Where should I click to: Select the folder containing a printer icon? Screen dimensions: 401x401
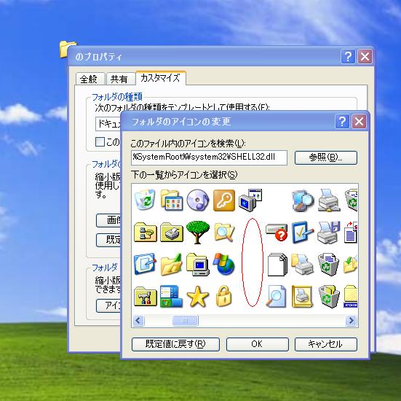coord(172,232)
